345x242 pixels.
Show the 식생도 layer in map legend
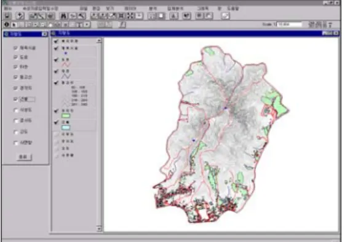tap(57, 134)
